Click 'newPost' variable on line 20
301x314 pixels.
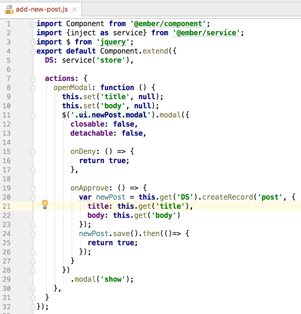pyautogui.click(x=110, y=197)
